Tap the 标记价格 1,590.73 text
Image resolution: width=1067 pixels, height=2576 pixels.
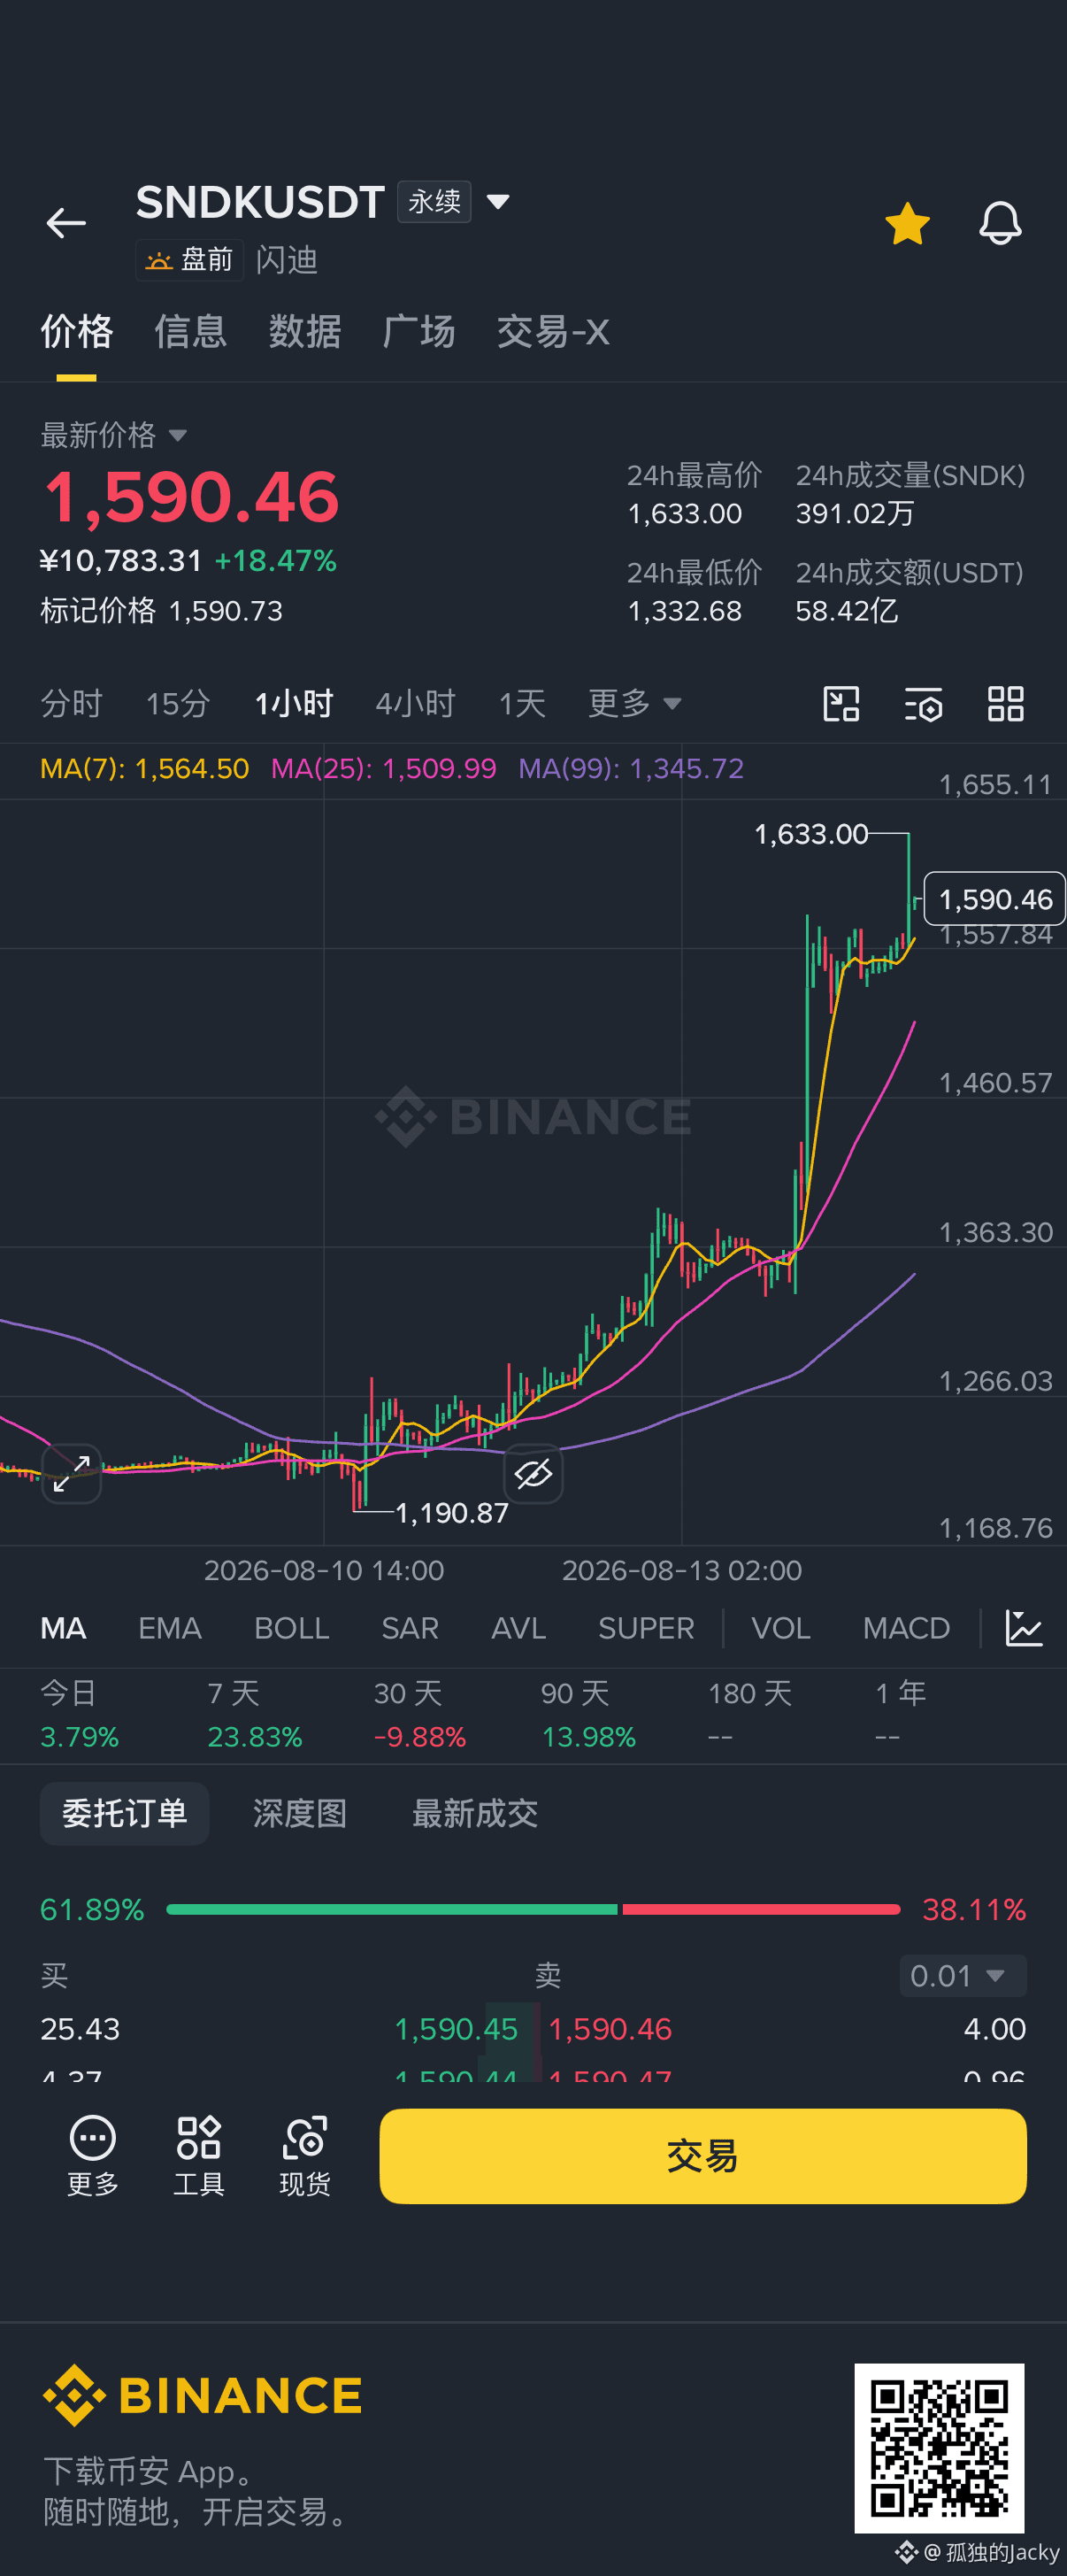tap(162, 611)
